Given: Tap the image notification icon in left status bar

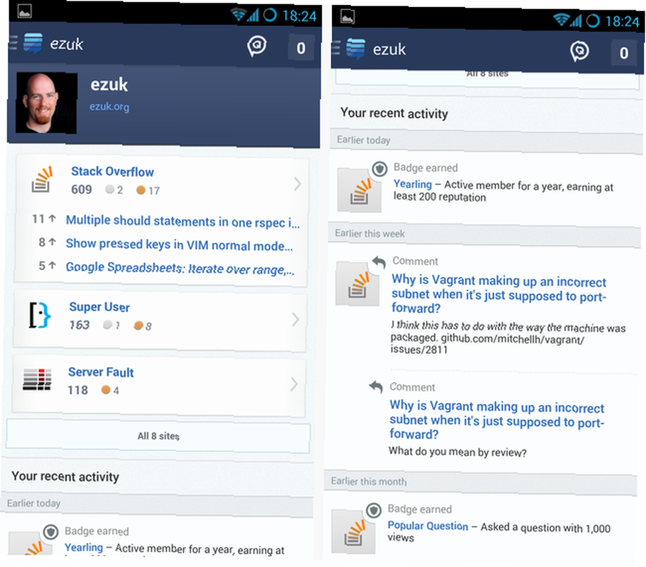Looking at the screenshot, I should (25, 12).
